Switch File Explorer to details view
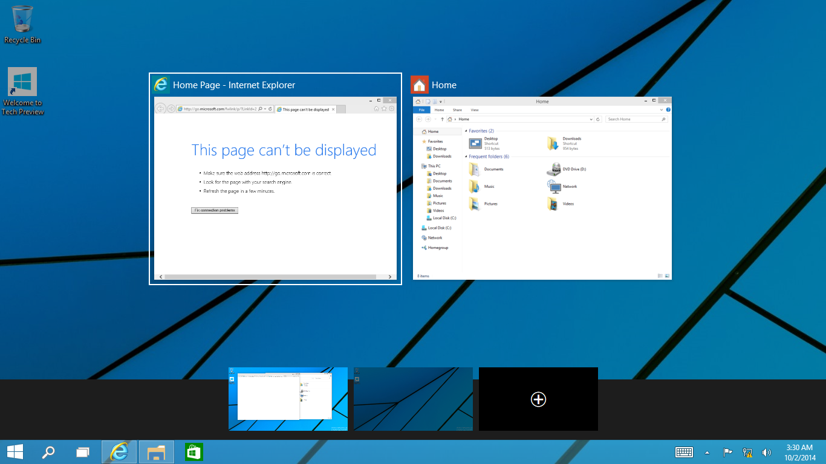The height and width of the screenshot is (464, 826). (660, 275)
